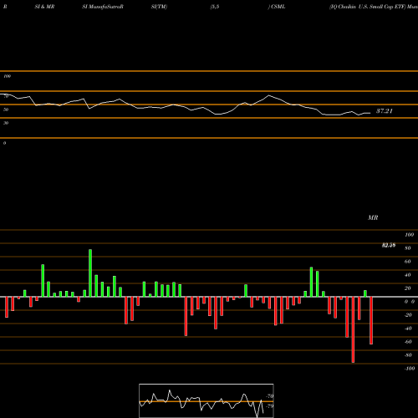Click the -100 axis label on MR chart

(410, 369)
